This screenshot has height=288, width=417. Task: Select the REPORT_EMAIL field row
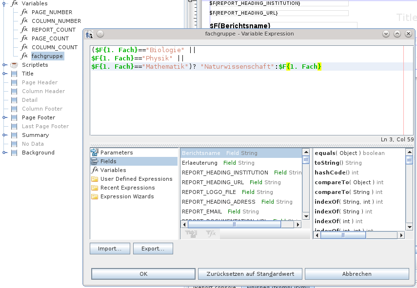[x=241, y=211]
